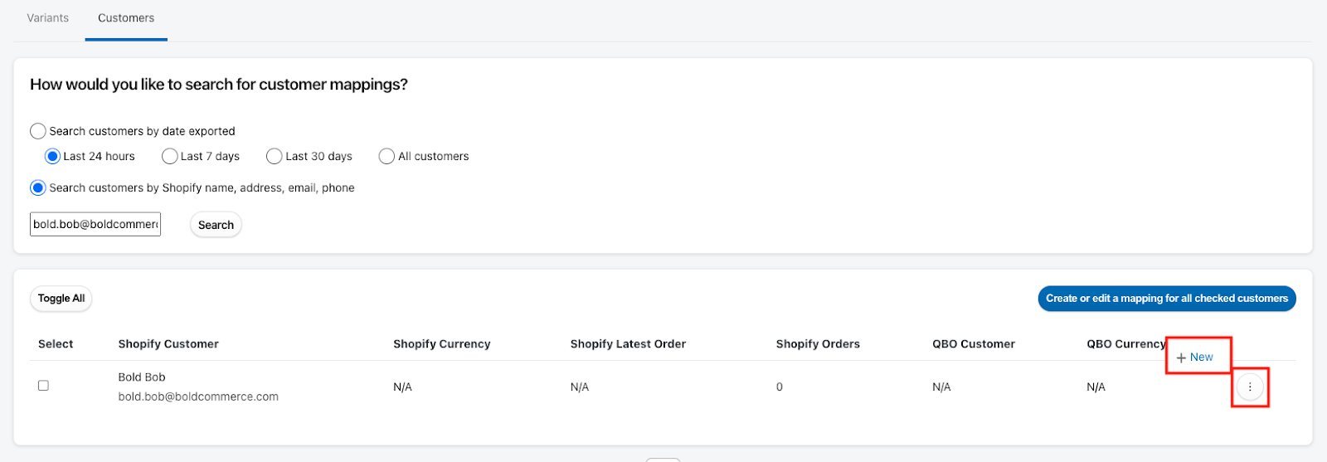Viewport: 1327px width, 462px height.
Task: Click the Shopify Currency column header
Action: coord(442,344)
